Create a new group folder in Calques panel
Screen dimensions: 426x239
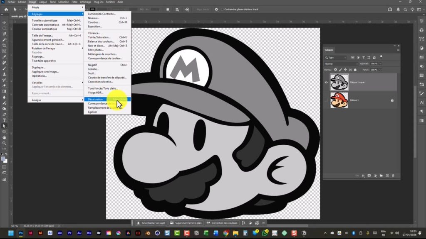(381, 176)
